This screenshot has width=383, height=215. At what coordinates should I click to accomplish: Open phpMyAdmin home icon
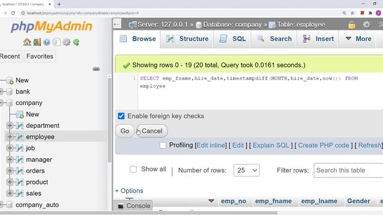[27, 42]
